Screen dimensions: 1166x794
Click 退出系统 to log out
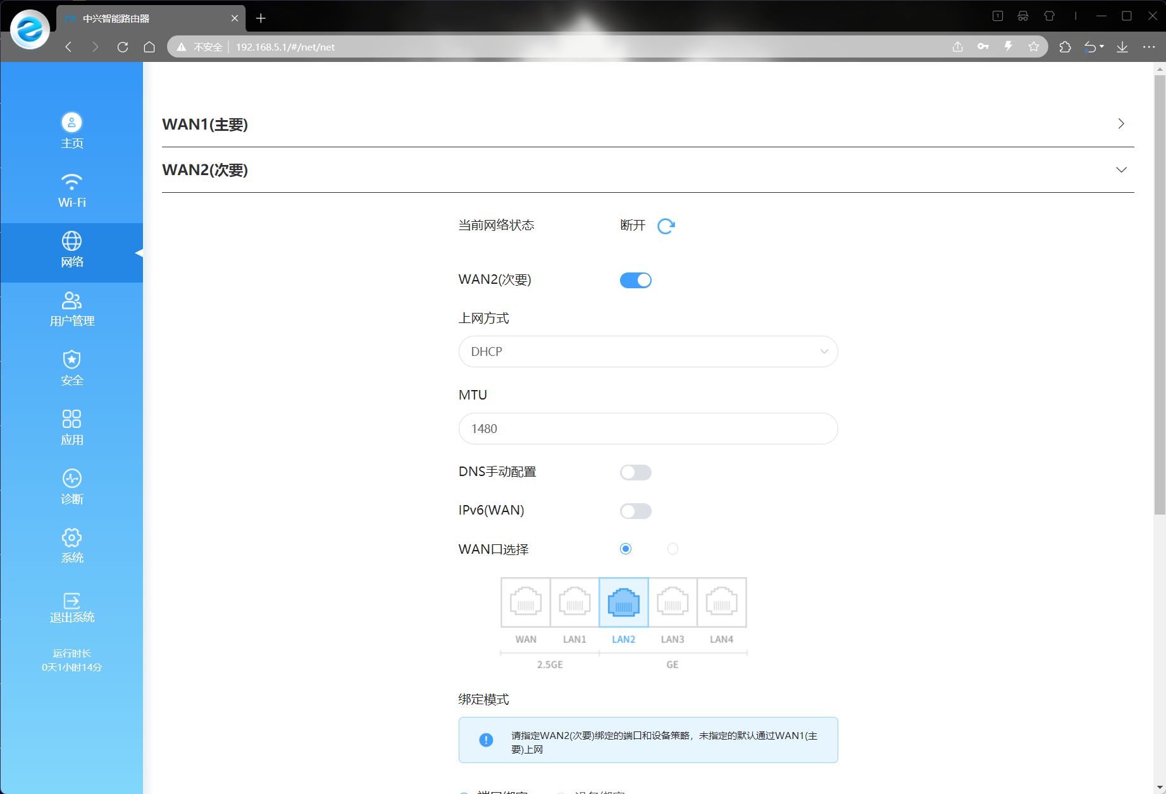coord(71,608)
